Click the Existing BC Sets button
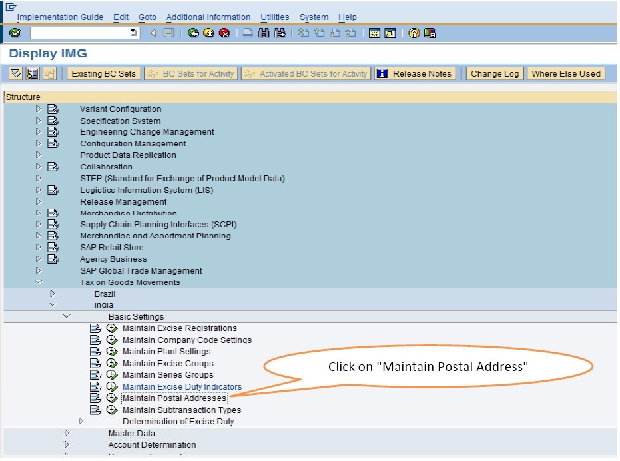The height and width of the screenshot is (461, 620). [105, 73]
